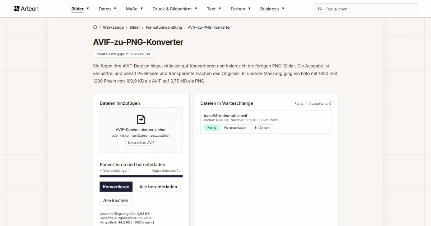Screen dimensions: 431x226
Task: Focus the Tool suchen search field
Action: (366, 9)
